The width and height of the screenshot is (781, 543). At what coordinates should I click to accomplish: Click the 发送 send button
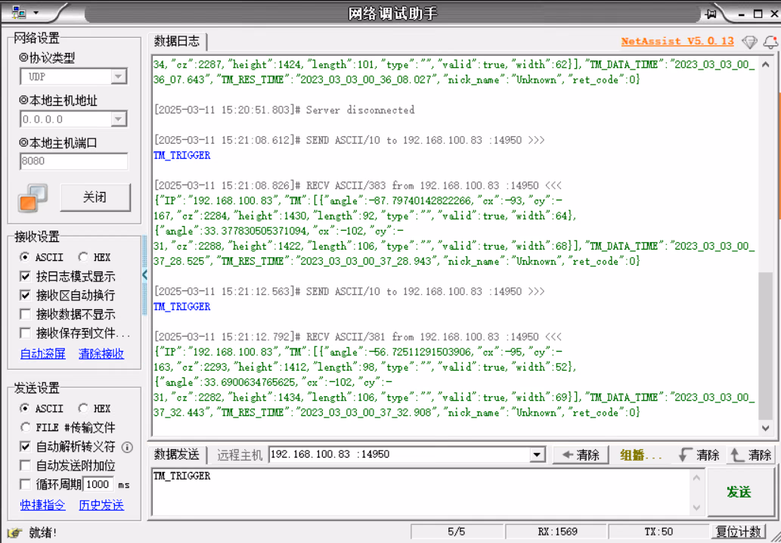pyautogui.click(x=739, y=492)
